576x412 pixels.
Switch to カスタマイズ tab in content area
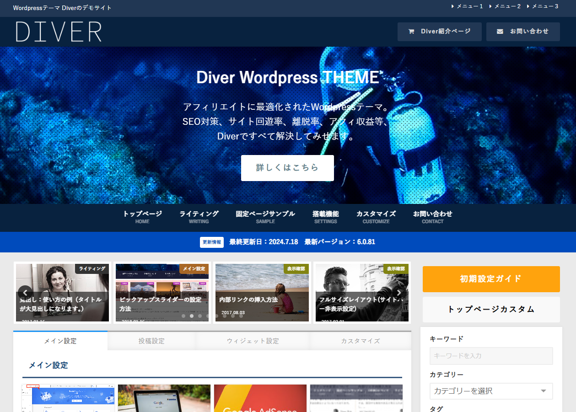pyautogui.click(x=361, y=341)
